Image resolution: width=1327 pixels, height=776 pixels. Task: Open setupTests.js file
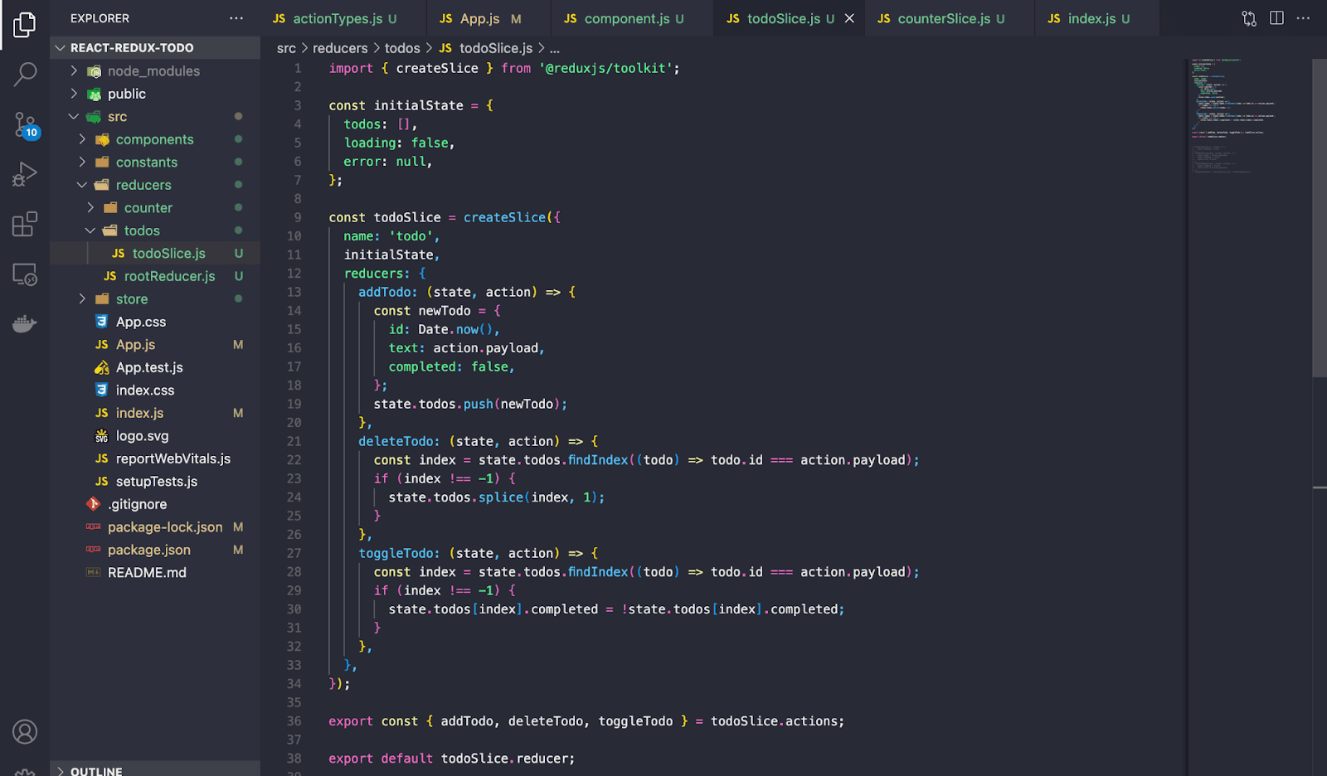coord(155,482)
